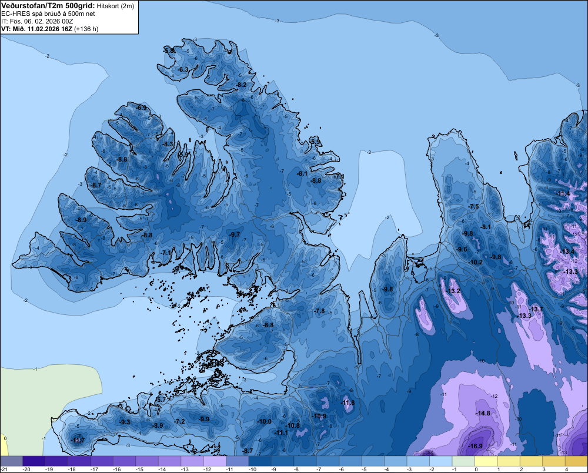Click the -6.9 temperature label
Viewport: 588px width, 473px height.
coord(141,108)
